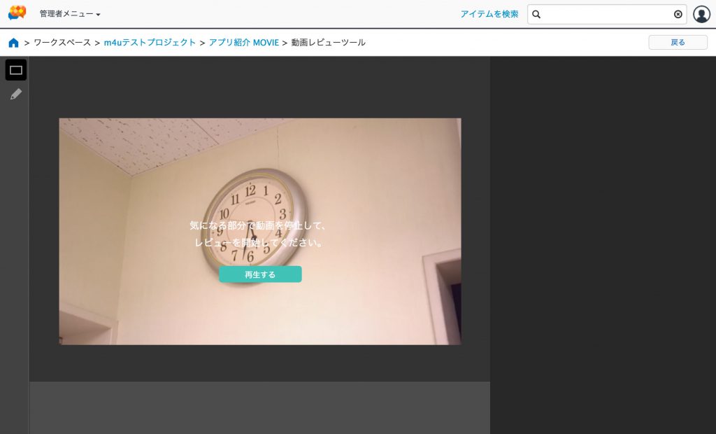Click the magnifier icon in the search box
This screenshot has width=716, height=434.
tap(536, 14)
